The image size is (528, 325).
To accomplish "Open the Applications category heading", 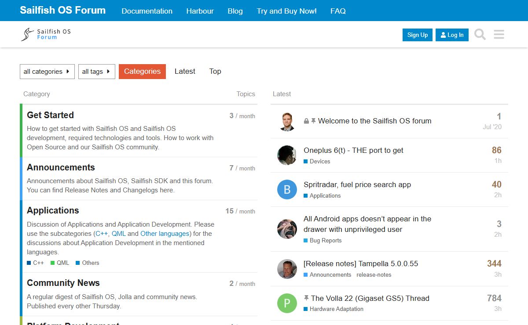I will pos(53,210).
